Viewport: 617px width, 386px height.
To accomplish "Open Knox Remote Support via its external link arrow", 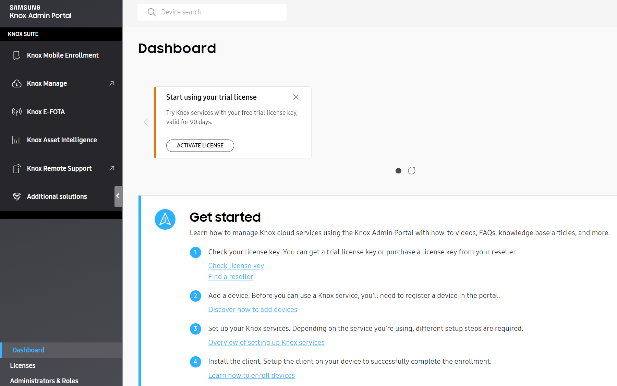I will (x=111, y=168).
